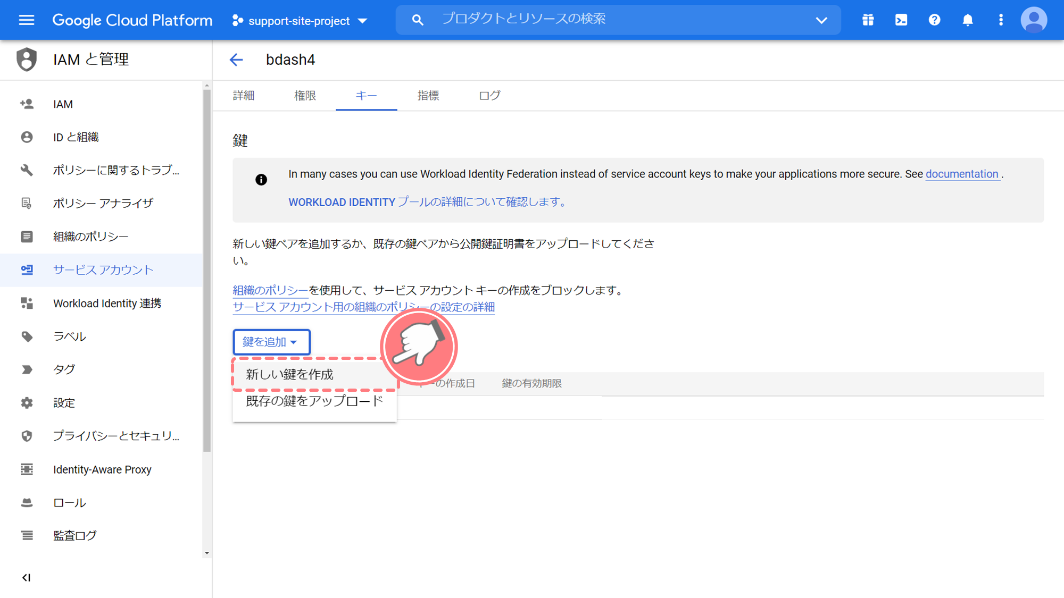Click the IAM and admin shield icon
This screenshot has width=1064, height=598.
pyautogui.click(x=26, y=59)
